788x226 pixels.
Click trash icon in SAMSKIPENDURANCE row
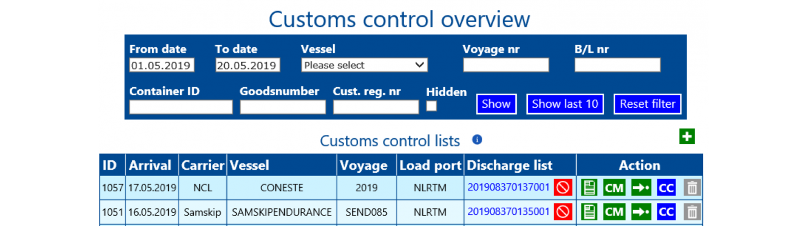692,212
